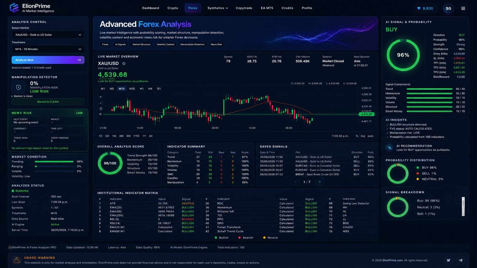477x268 pixels.
Task: Click the Volatility Context tag
Action: (x=165, y=44)
